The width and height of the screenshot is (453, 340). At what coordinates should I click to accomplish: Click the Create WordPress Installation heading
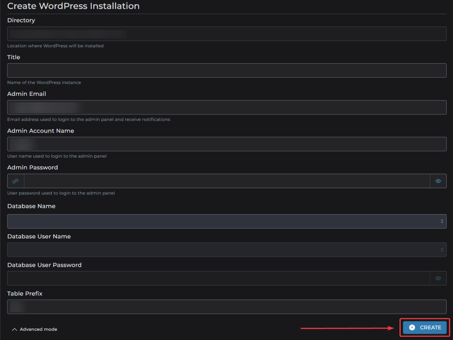pyautogui.click(x=73, y=6)
